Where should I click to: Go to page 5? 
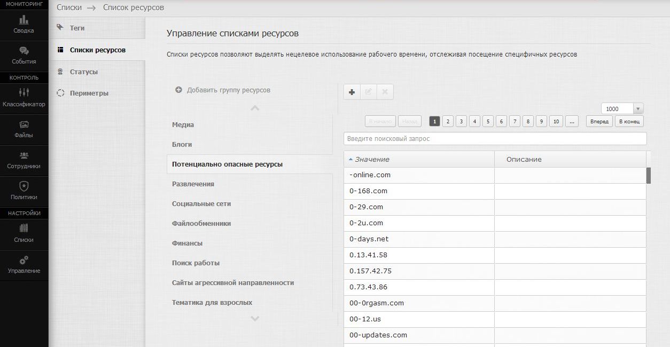[x=488, y=121]
